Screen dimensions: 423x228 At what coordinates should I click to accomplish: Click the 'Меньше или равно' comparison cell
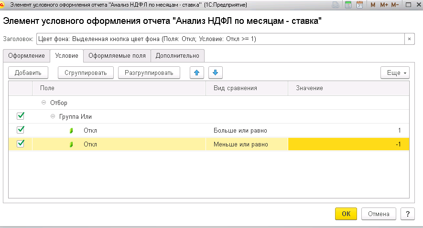tap(247, 144)
